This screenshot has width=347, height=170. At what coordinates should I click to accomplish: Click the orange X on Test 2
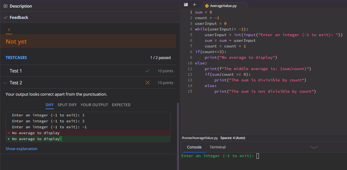coord(147,83)
